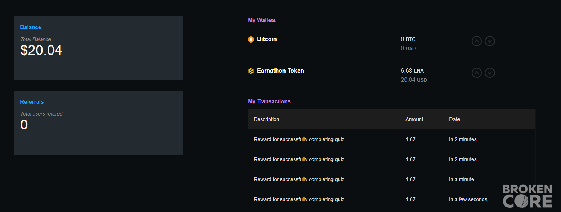Click the yellow Earnathon Token logo icon
The height and width of the screenshot is (212, 561).
pyautogui.click(x=251, y=71)
